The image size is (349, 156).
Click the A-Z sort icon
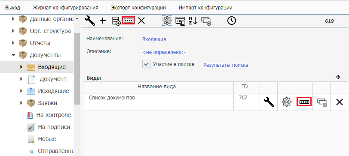point(193,21)
